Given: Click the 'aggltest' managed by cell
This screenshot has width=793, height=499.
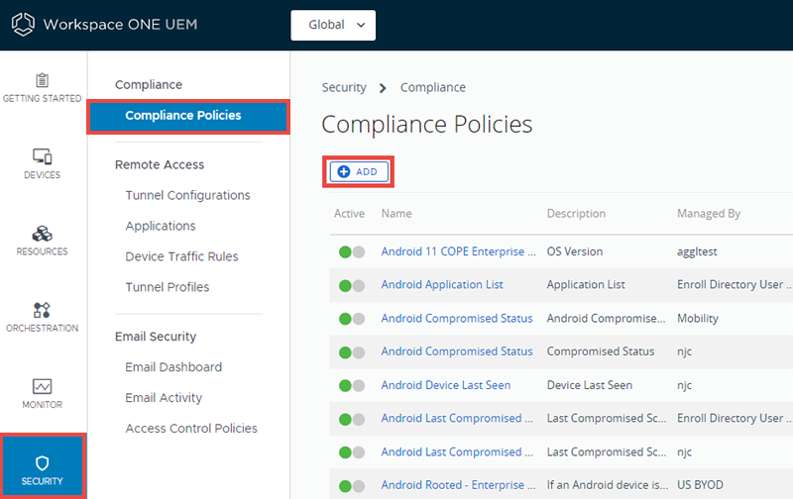Looking at the screenshot, I should point(697,251).
